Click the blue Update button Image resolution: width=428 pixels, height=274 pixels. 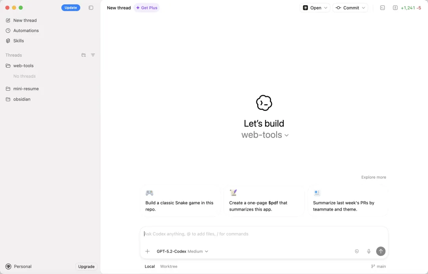tap(71, 8)
